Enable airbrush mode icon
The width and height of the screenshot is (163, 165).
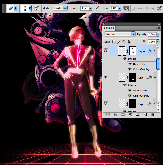pyautogui.click(x=126, y=8)
